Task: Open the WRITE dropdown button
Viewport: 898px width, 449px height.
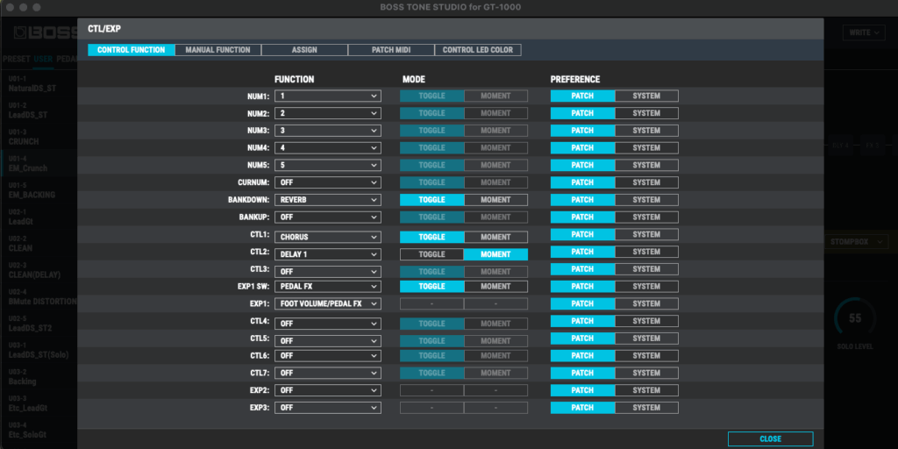Action: (864, 32)
